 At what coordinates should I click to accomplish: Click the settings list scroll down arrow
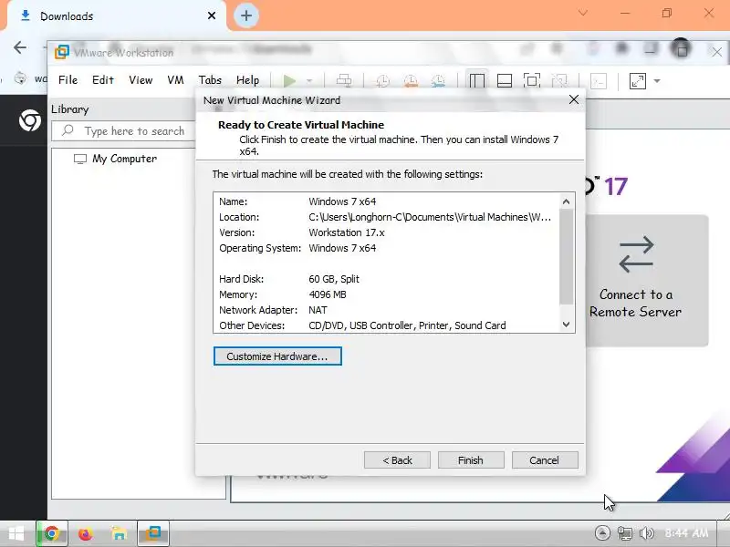click(x=566, y=325)
